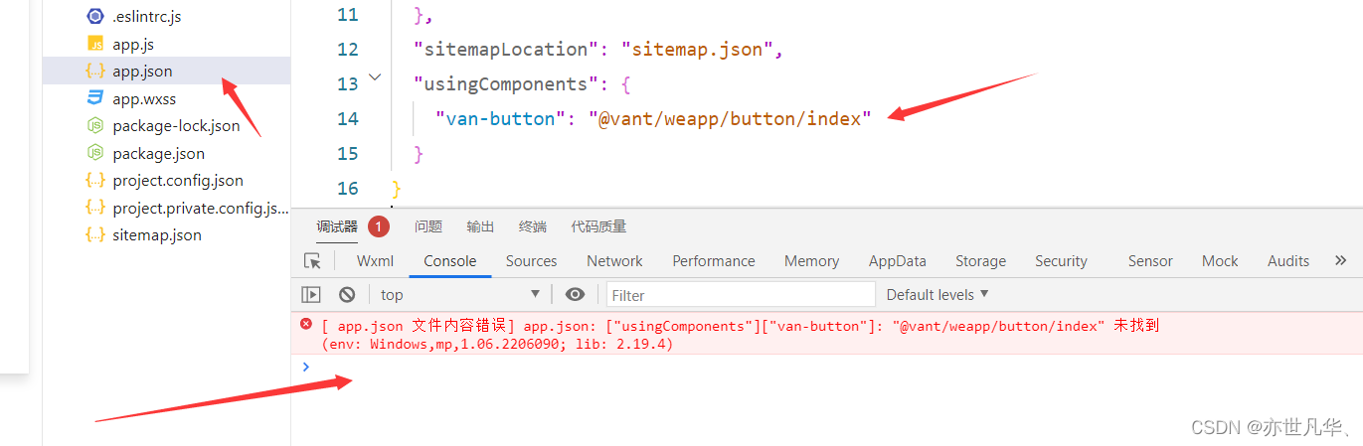The height and width of the screenshot is (446, 1363).
Task: Toggle the console sidebar panel icon
Action: point(311,294)
